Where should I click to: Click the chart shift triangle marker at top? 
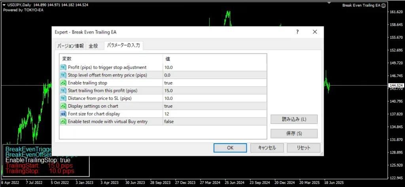(329, 3)
